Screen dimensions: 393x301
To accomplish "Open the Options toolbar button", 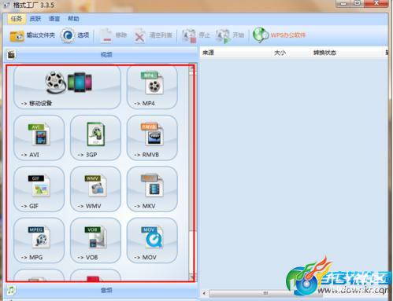I will point(75,35).
